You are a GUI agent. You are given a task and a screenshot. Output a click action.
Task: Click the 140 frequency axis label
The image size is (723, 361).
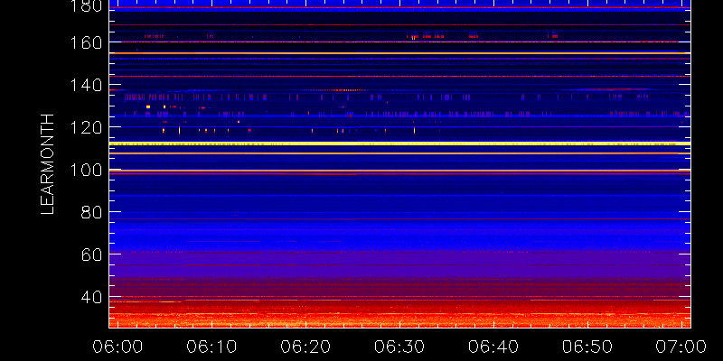point(86,85)
